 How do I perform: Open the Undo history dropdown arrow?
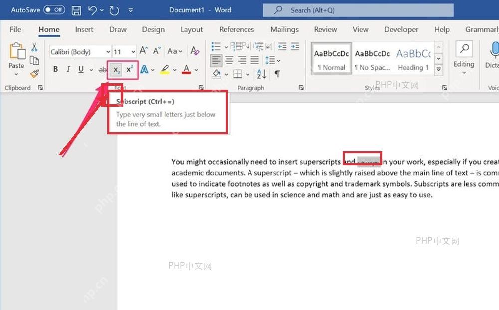click(x=102, y=10)
